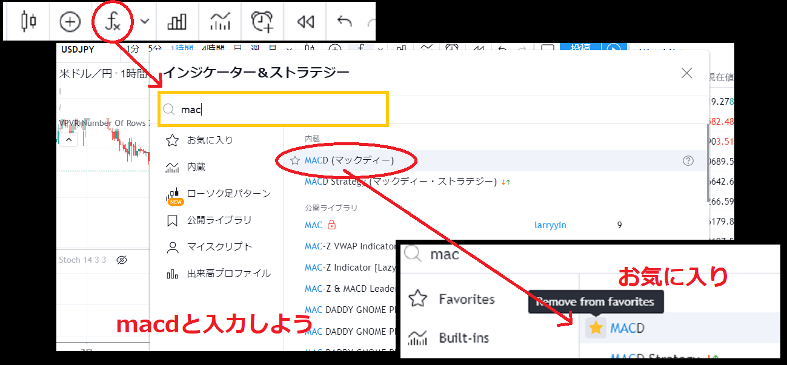Screen dimensions: 787x365
Task: Click the candlestick chart type icon
Action: pos(28,22)
